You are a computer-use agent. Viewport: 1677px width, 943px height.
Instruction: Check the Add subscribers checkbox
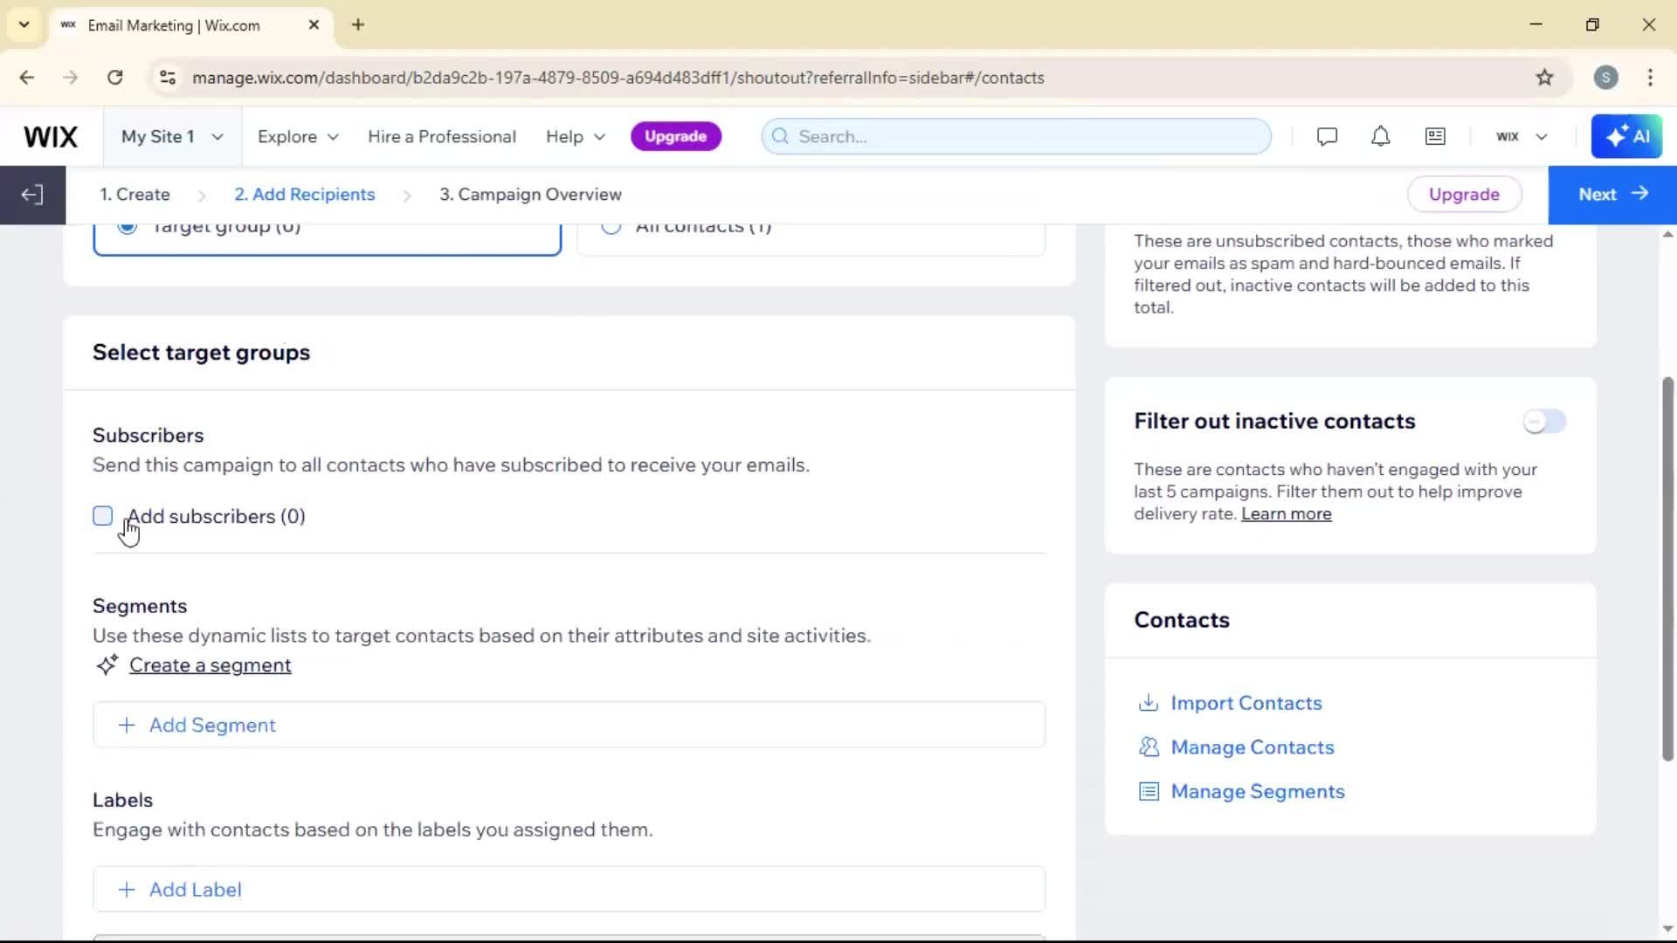(103, 516)
